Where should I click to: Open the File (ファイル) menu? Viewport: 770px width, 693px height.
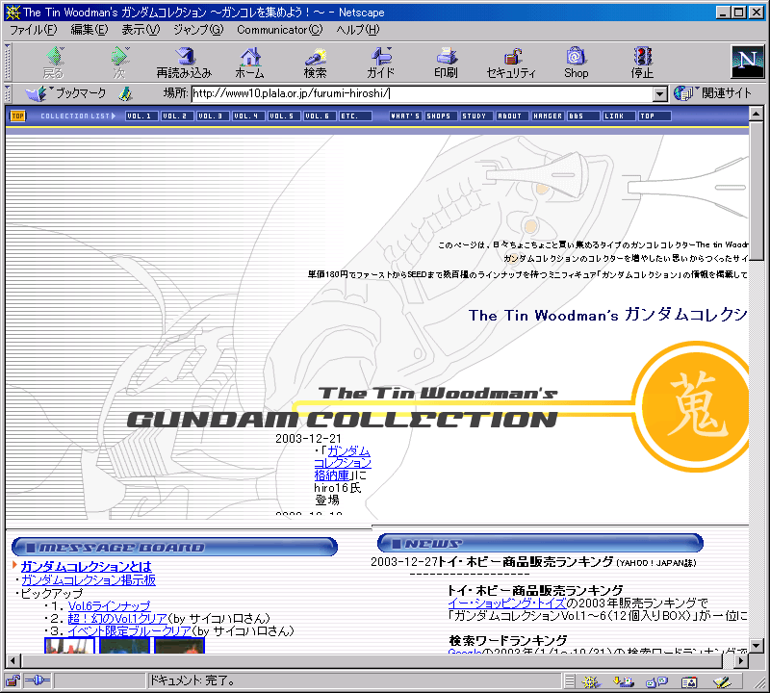point(34,30)
